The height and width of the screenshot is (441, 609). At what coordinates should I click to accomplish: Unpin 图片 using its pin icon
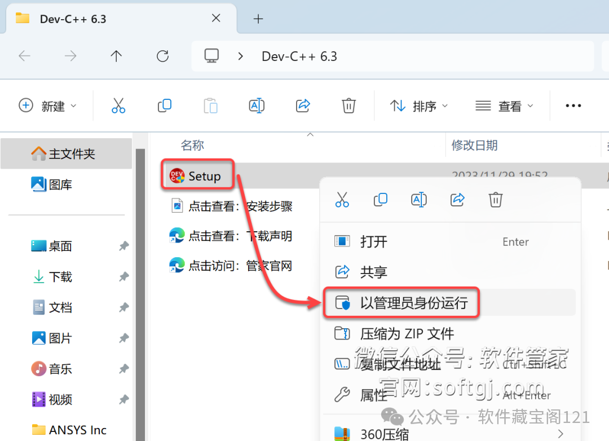[124, 338]
